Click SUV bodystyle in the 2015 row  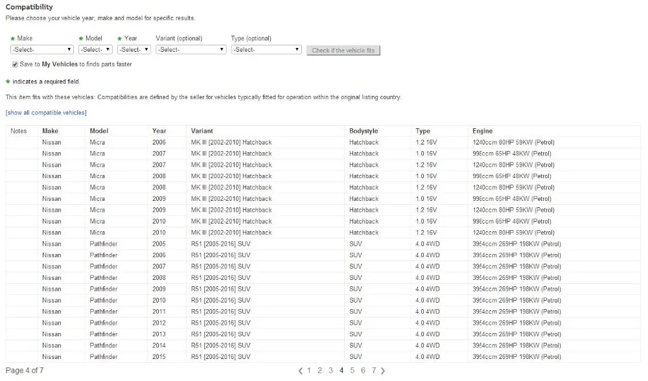(355, 356)
